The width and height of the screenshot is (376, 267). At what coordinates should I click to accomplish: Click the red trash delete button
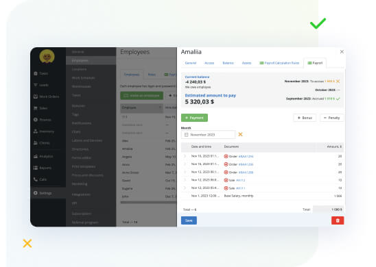click(338, 220)
